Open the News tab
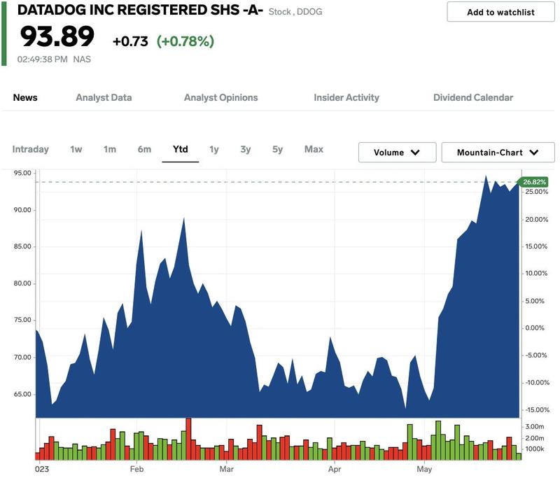 pyautogui.click(x=25, y=97)
